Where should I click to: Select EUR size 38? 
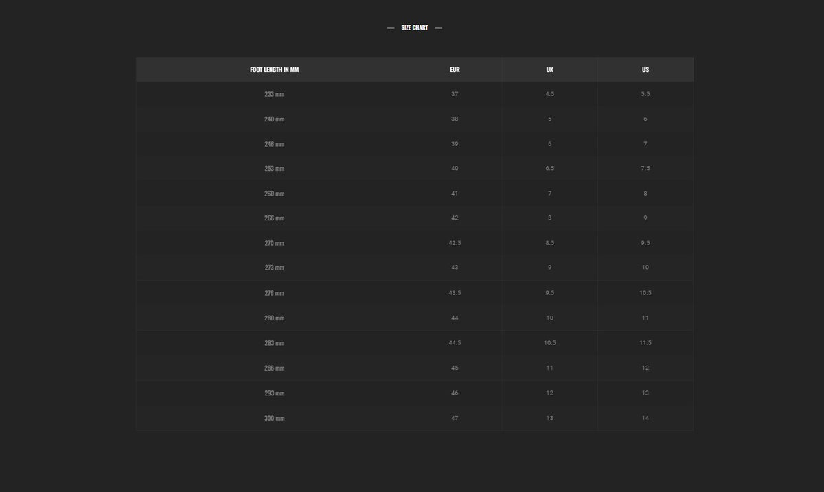click(455, 119)
